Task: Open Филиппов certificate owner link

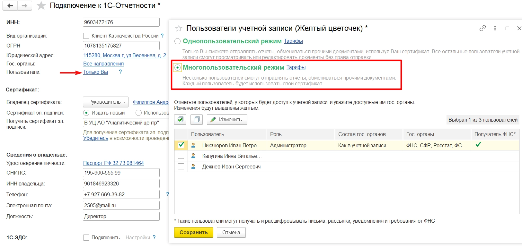Action: point(151,102)
